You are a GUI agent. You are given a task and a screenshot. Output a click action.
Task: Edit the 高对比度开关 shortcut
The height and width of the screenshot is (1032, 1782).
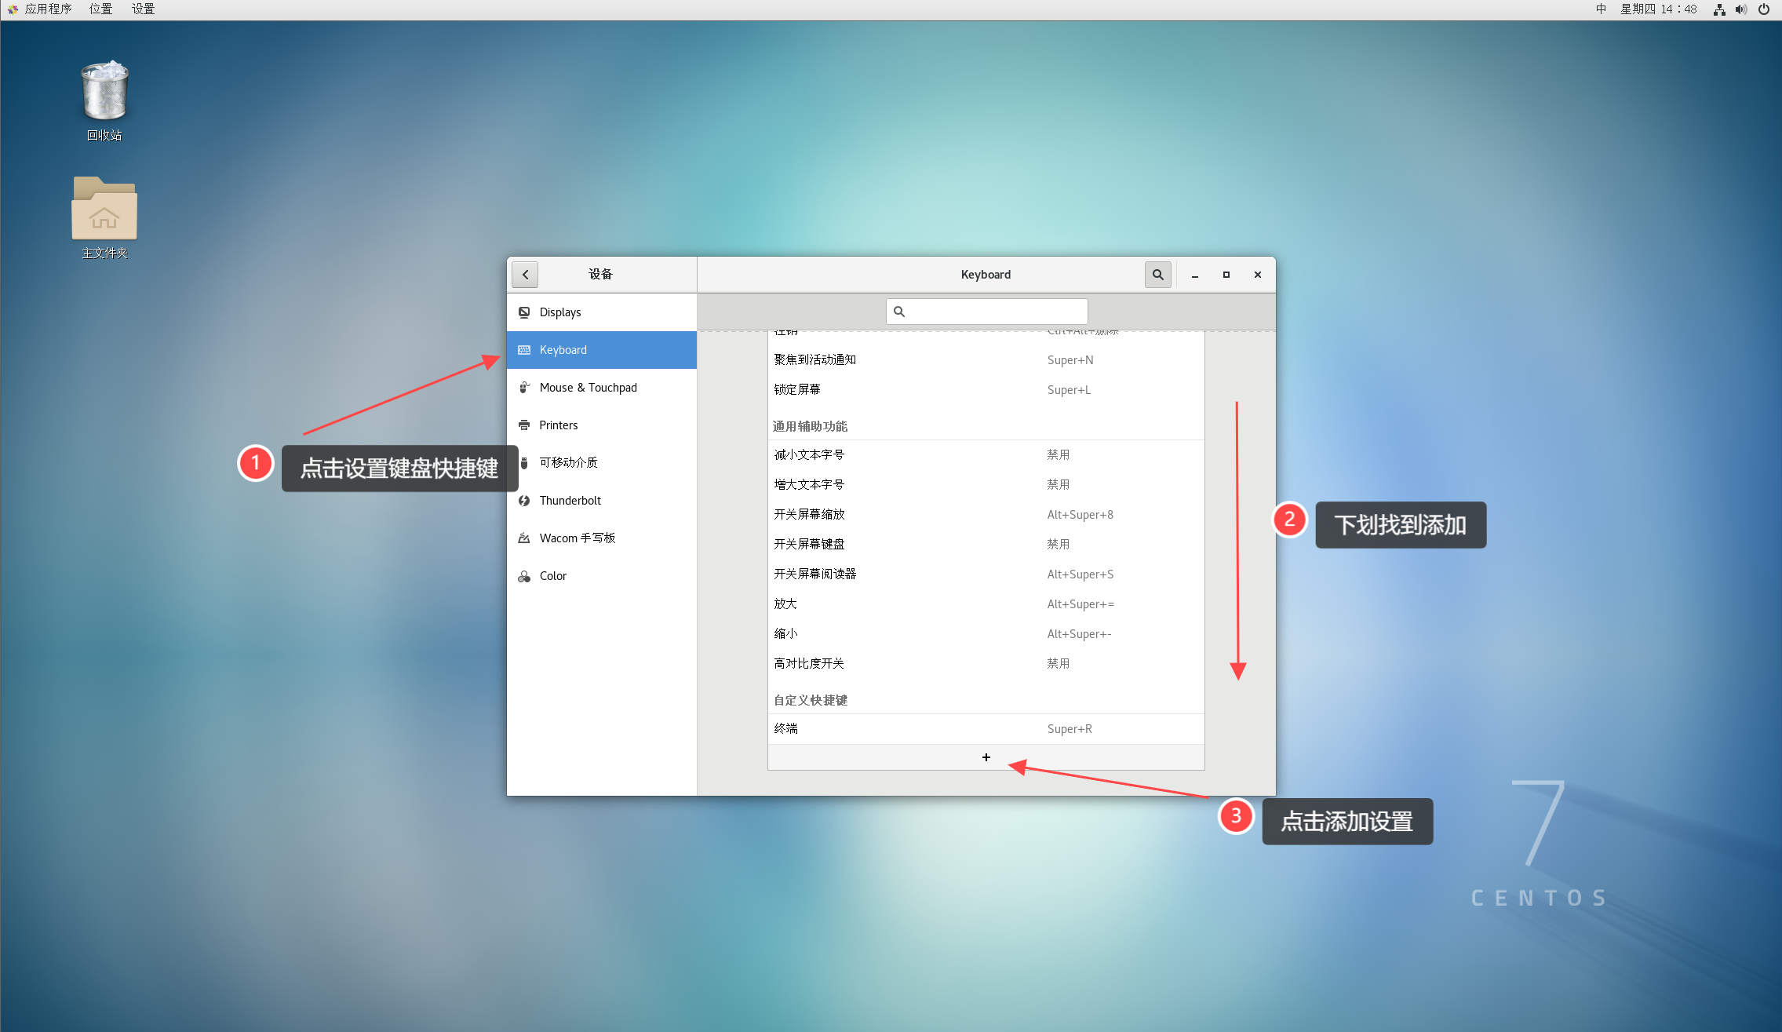pyautogui.click(x=986, y=664)
